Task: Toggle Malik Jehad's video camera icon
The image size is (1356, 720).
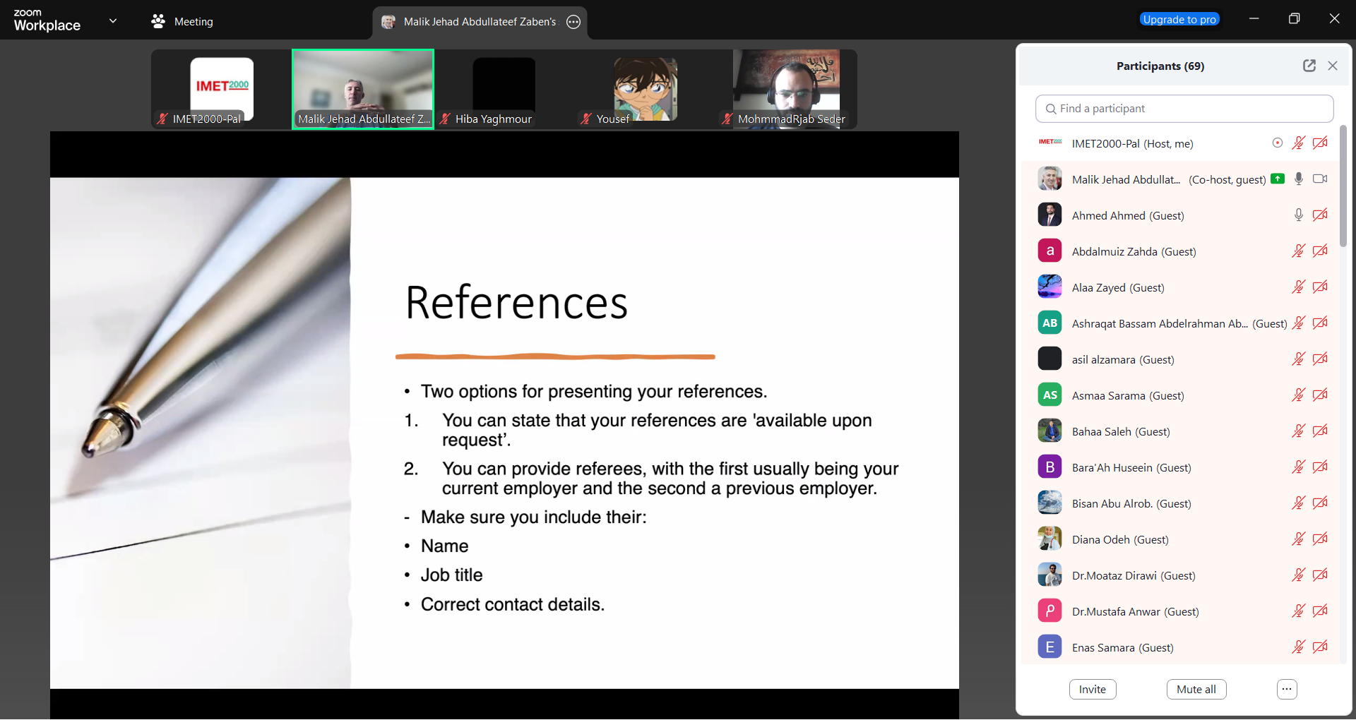Action: point(1319,179)
